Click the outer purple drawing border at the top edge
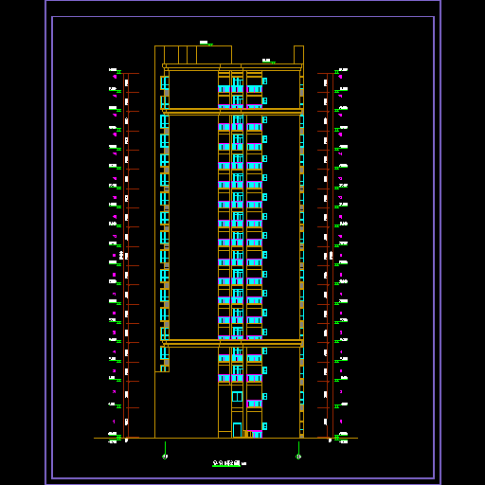 (242, 1)
